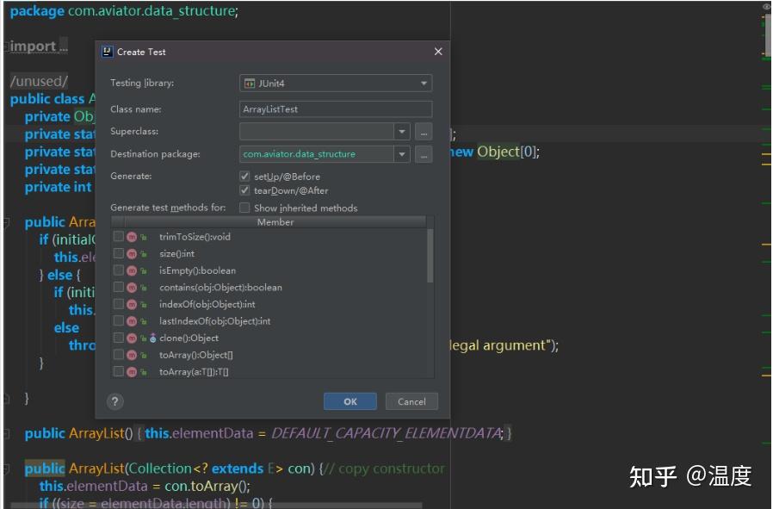Click the help question mark icon
The height and width of the screenshot is (509, 773).
click(114, 401)
